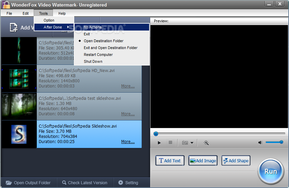Screen dimensions: 289x188
Task: Choose Exit and Open Destination Folder
Action: (x=112, y=48)
